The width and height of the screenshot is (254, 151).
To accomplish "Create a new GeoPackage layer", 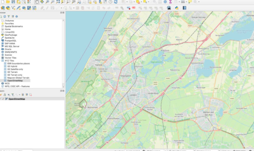I will (8, 8).
